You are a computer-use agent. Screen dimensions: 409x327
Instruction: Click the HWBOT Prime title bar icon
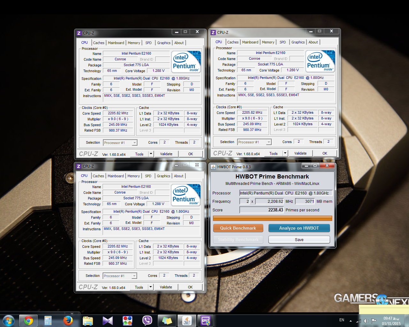coord(213,167)
